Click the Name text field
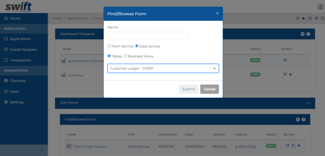 tap(148, 36)
